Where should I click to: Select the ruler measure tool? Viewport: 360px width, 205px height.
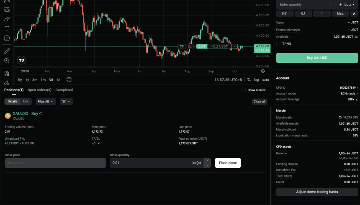7,51
